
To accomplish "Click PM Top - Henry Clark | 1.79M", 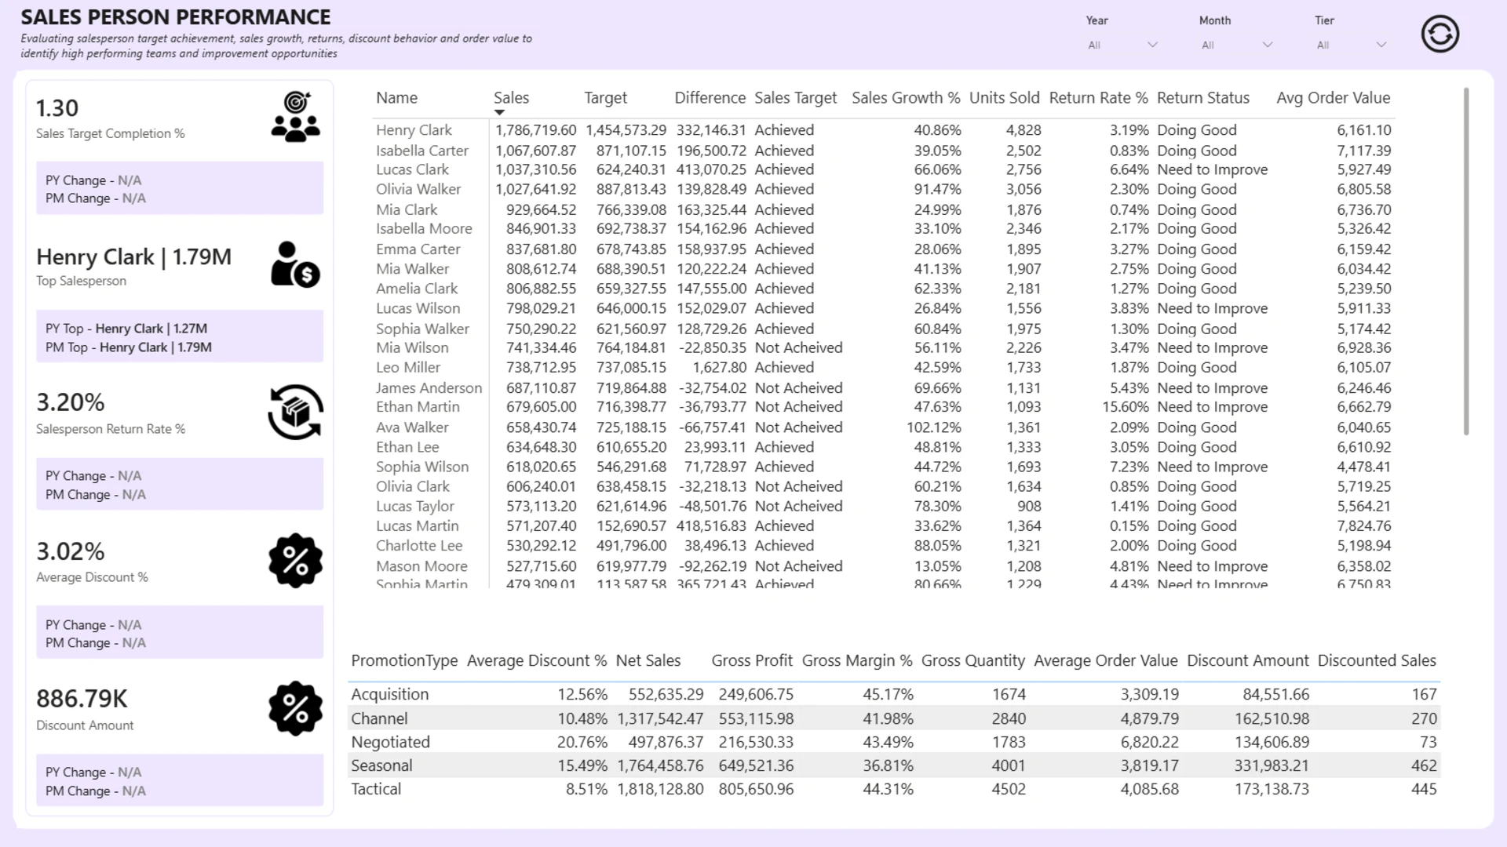I will coord(129,347).
